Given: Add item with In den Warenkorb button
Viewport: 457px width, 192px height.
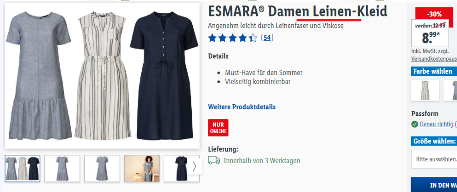Looking at the screenshot, I should (434, 184).
